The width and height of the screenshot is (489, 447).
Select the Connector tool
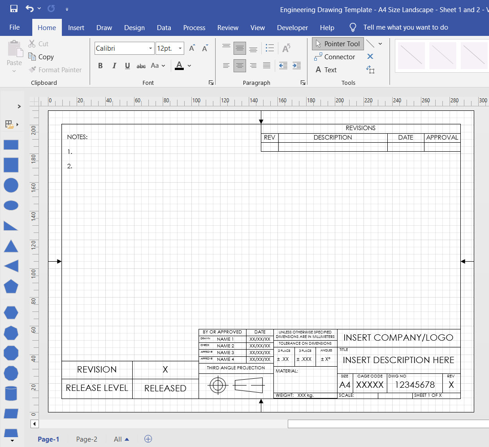pyautogui.click(x=335, y=57)
